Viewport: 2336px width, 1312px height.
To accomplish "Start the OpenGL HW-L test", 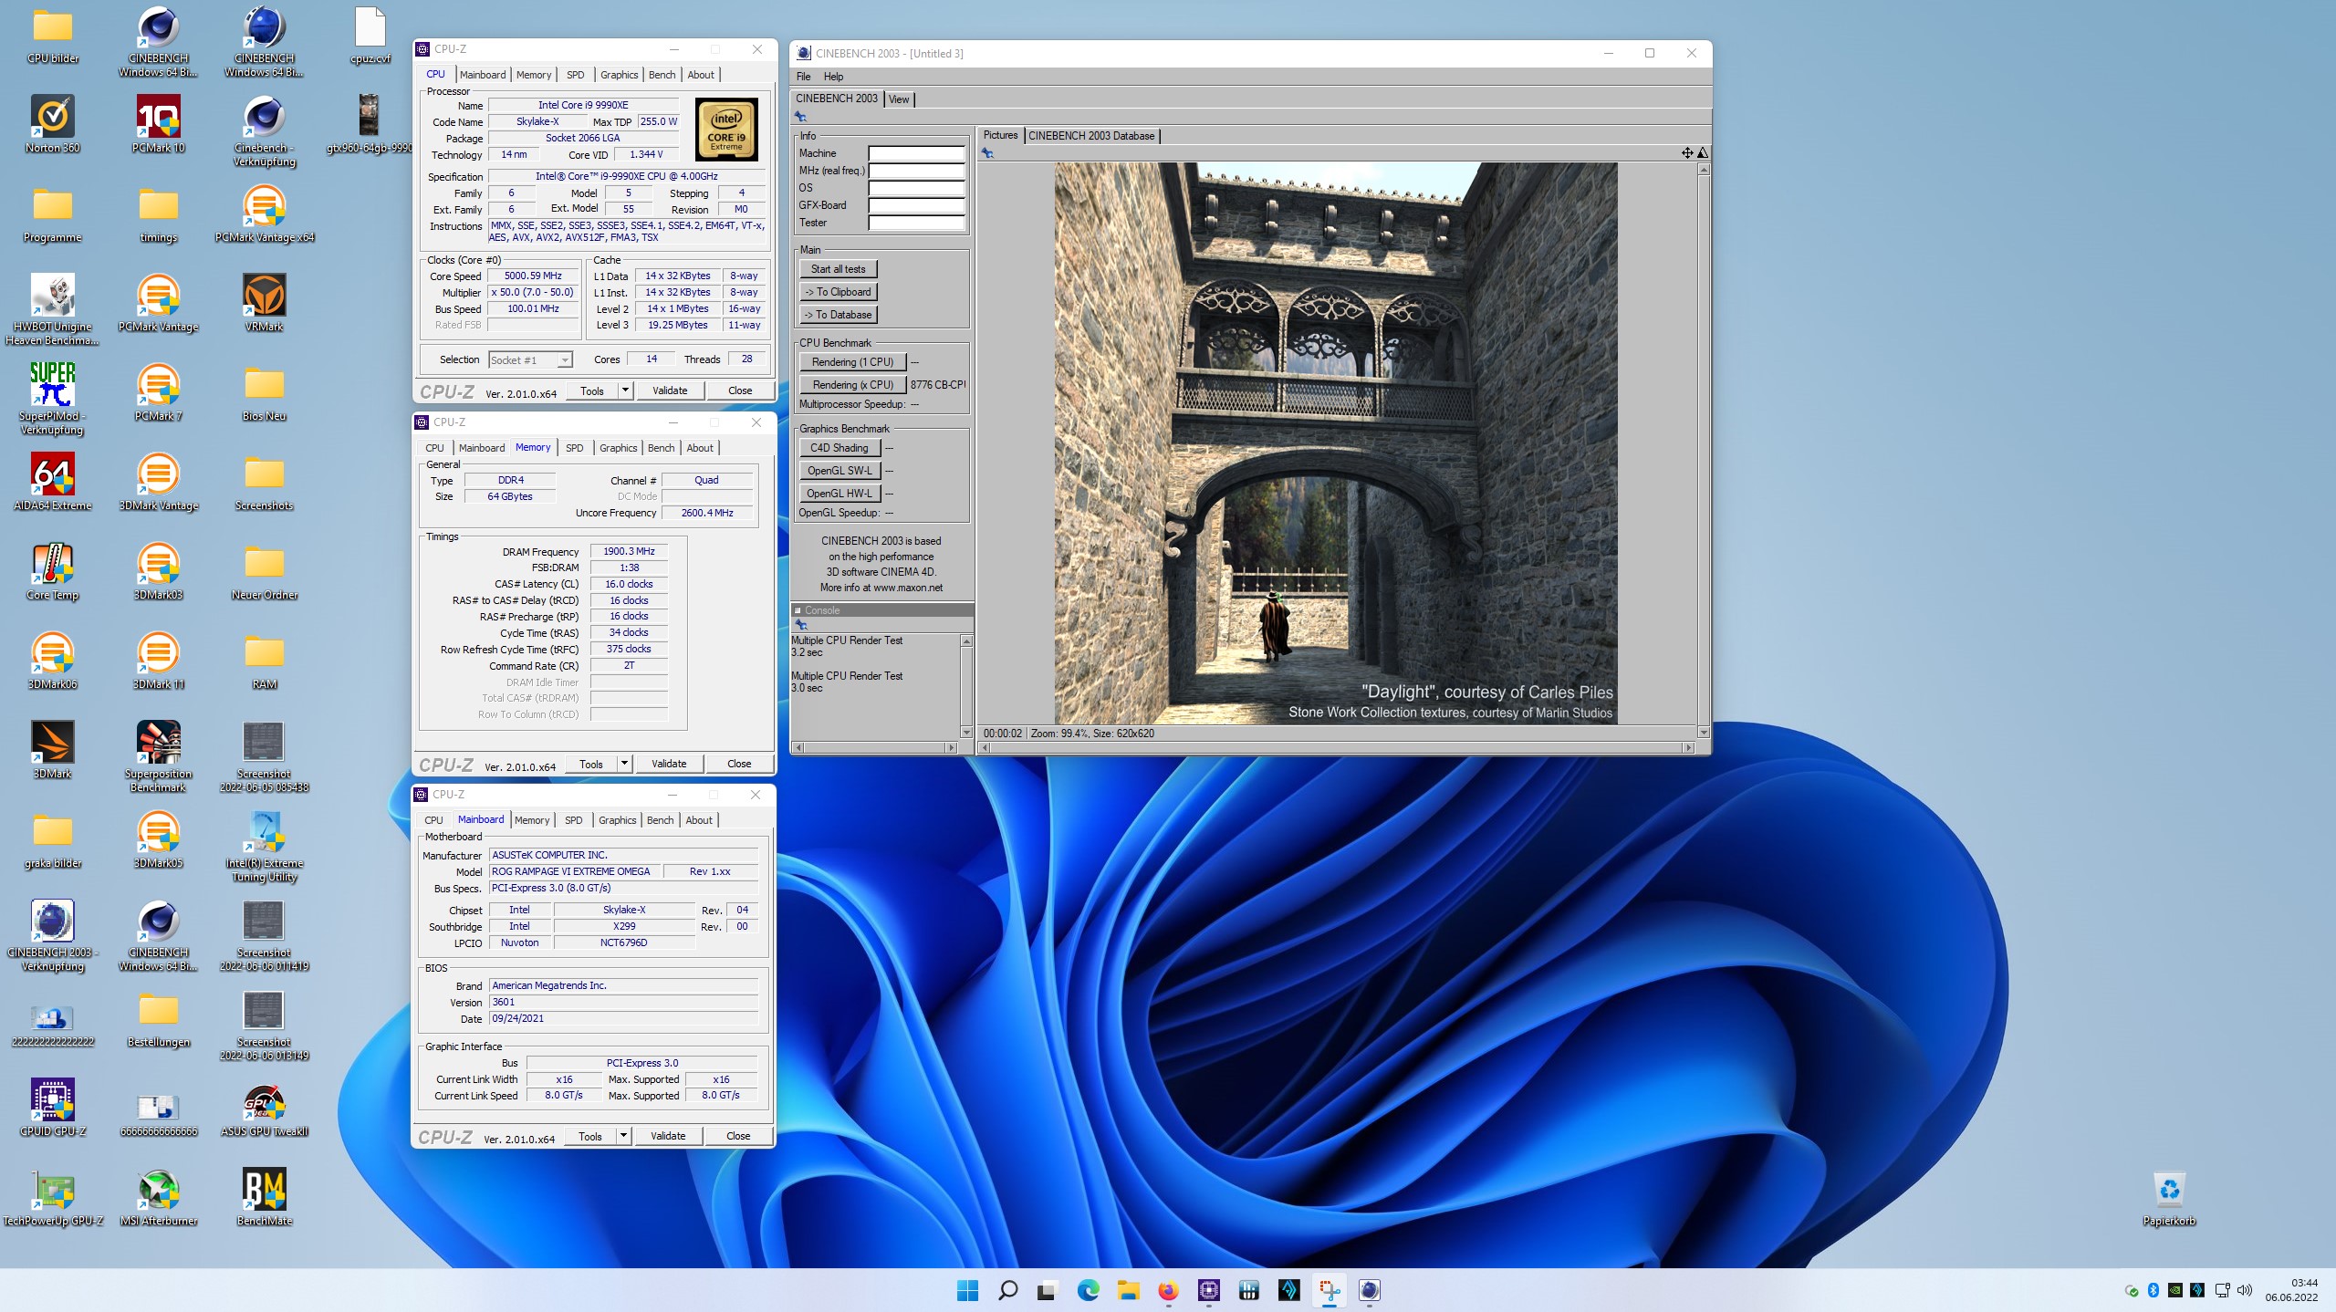I will pyautogui.click(x=839, y=494).
